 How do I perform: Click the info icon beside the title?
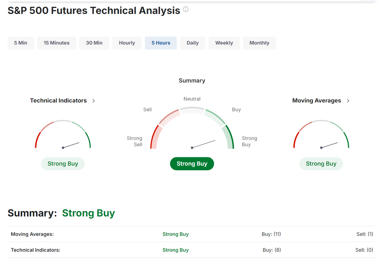186,9
